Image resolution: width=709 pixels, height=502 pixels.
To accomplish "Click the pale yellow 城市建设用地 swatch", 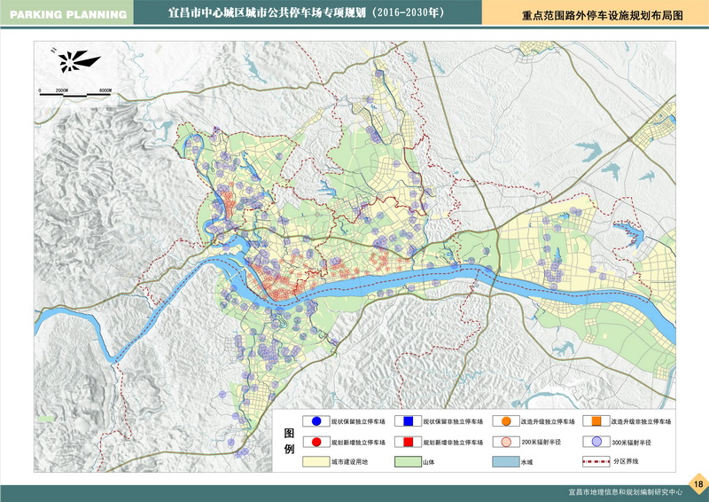I will coord(316,461).
